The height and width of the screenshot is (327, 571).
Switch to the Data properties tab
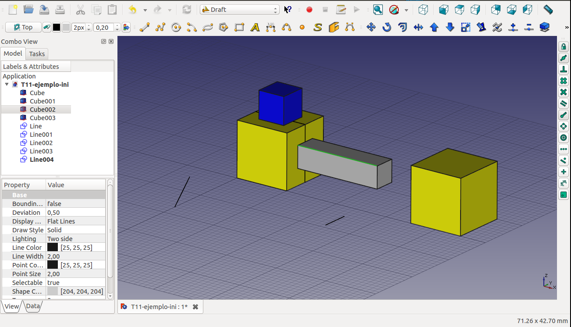click(x=33, y=306)
